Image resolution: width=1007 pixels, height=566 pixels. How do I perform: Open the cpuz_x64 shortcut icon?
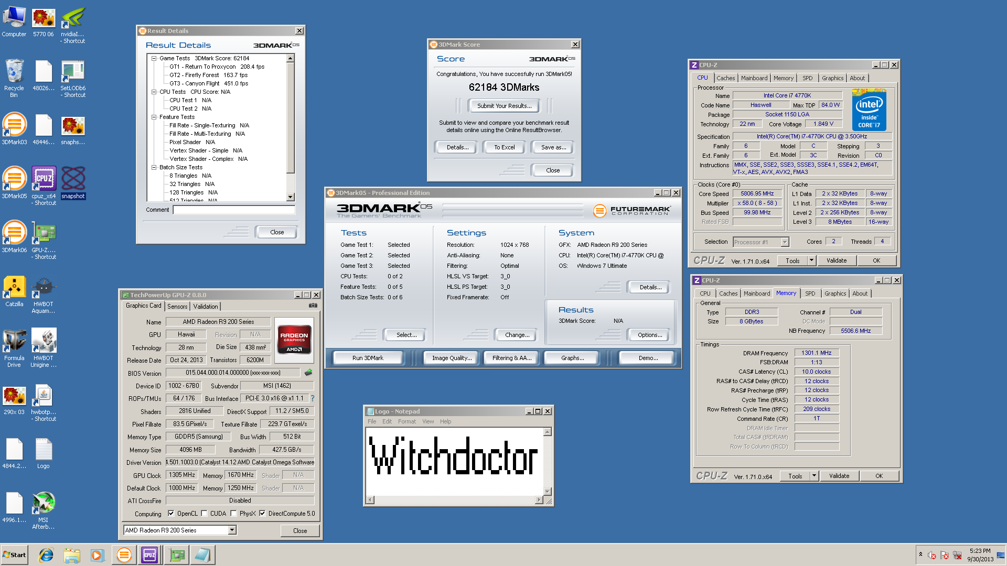(44, 186)
